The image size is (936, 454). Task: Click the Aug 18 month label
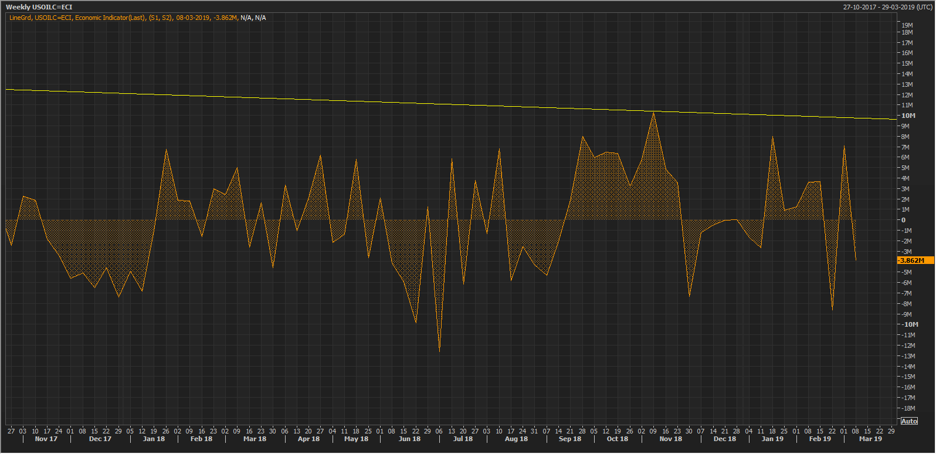(x=516, y=439)
